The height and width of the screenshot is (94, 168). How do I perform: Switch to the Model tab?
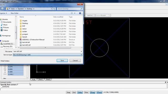tap(34, 79)
